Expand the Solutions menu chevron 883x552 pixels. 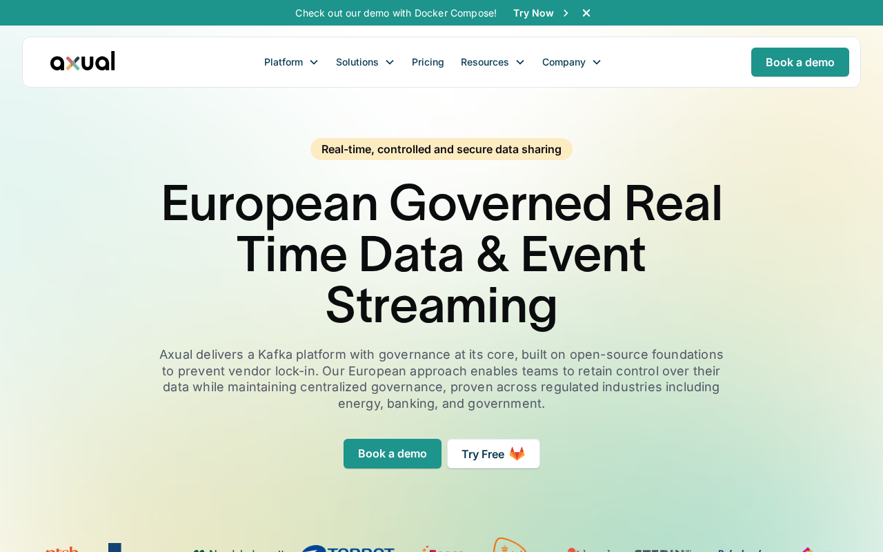tap(390, 62)
